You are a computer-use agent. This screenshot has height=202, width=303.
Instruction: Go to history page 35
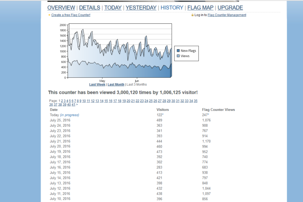195,101
